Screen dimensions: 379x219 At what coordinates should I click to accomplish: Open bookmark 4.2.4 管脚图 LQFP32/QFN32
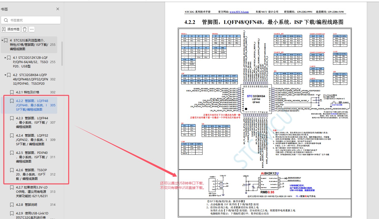32,140
